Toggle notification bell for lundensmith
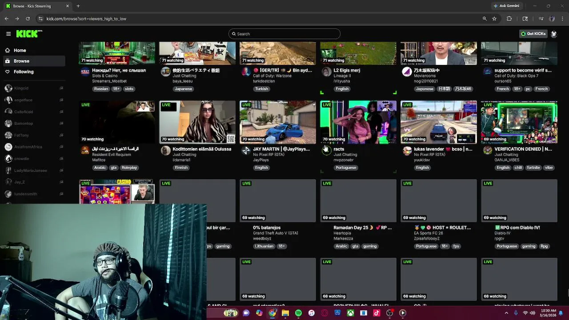 (x=61, y=194)
